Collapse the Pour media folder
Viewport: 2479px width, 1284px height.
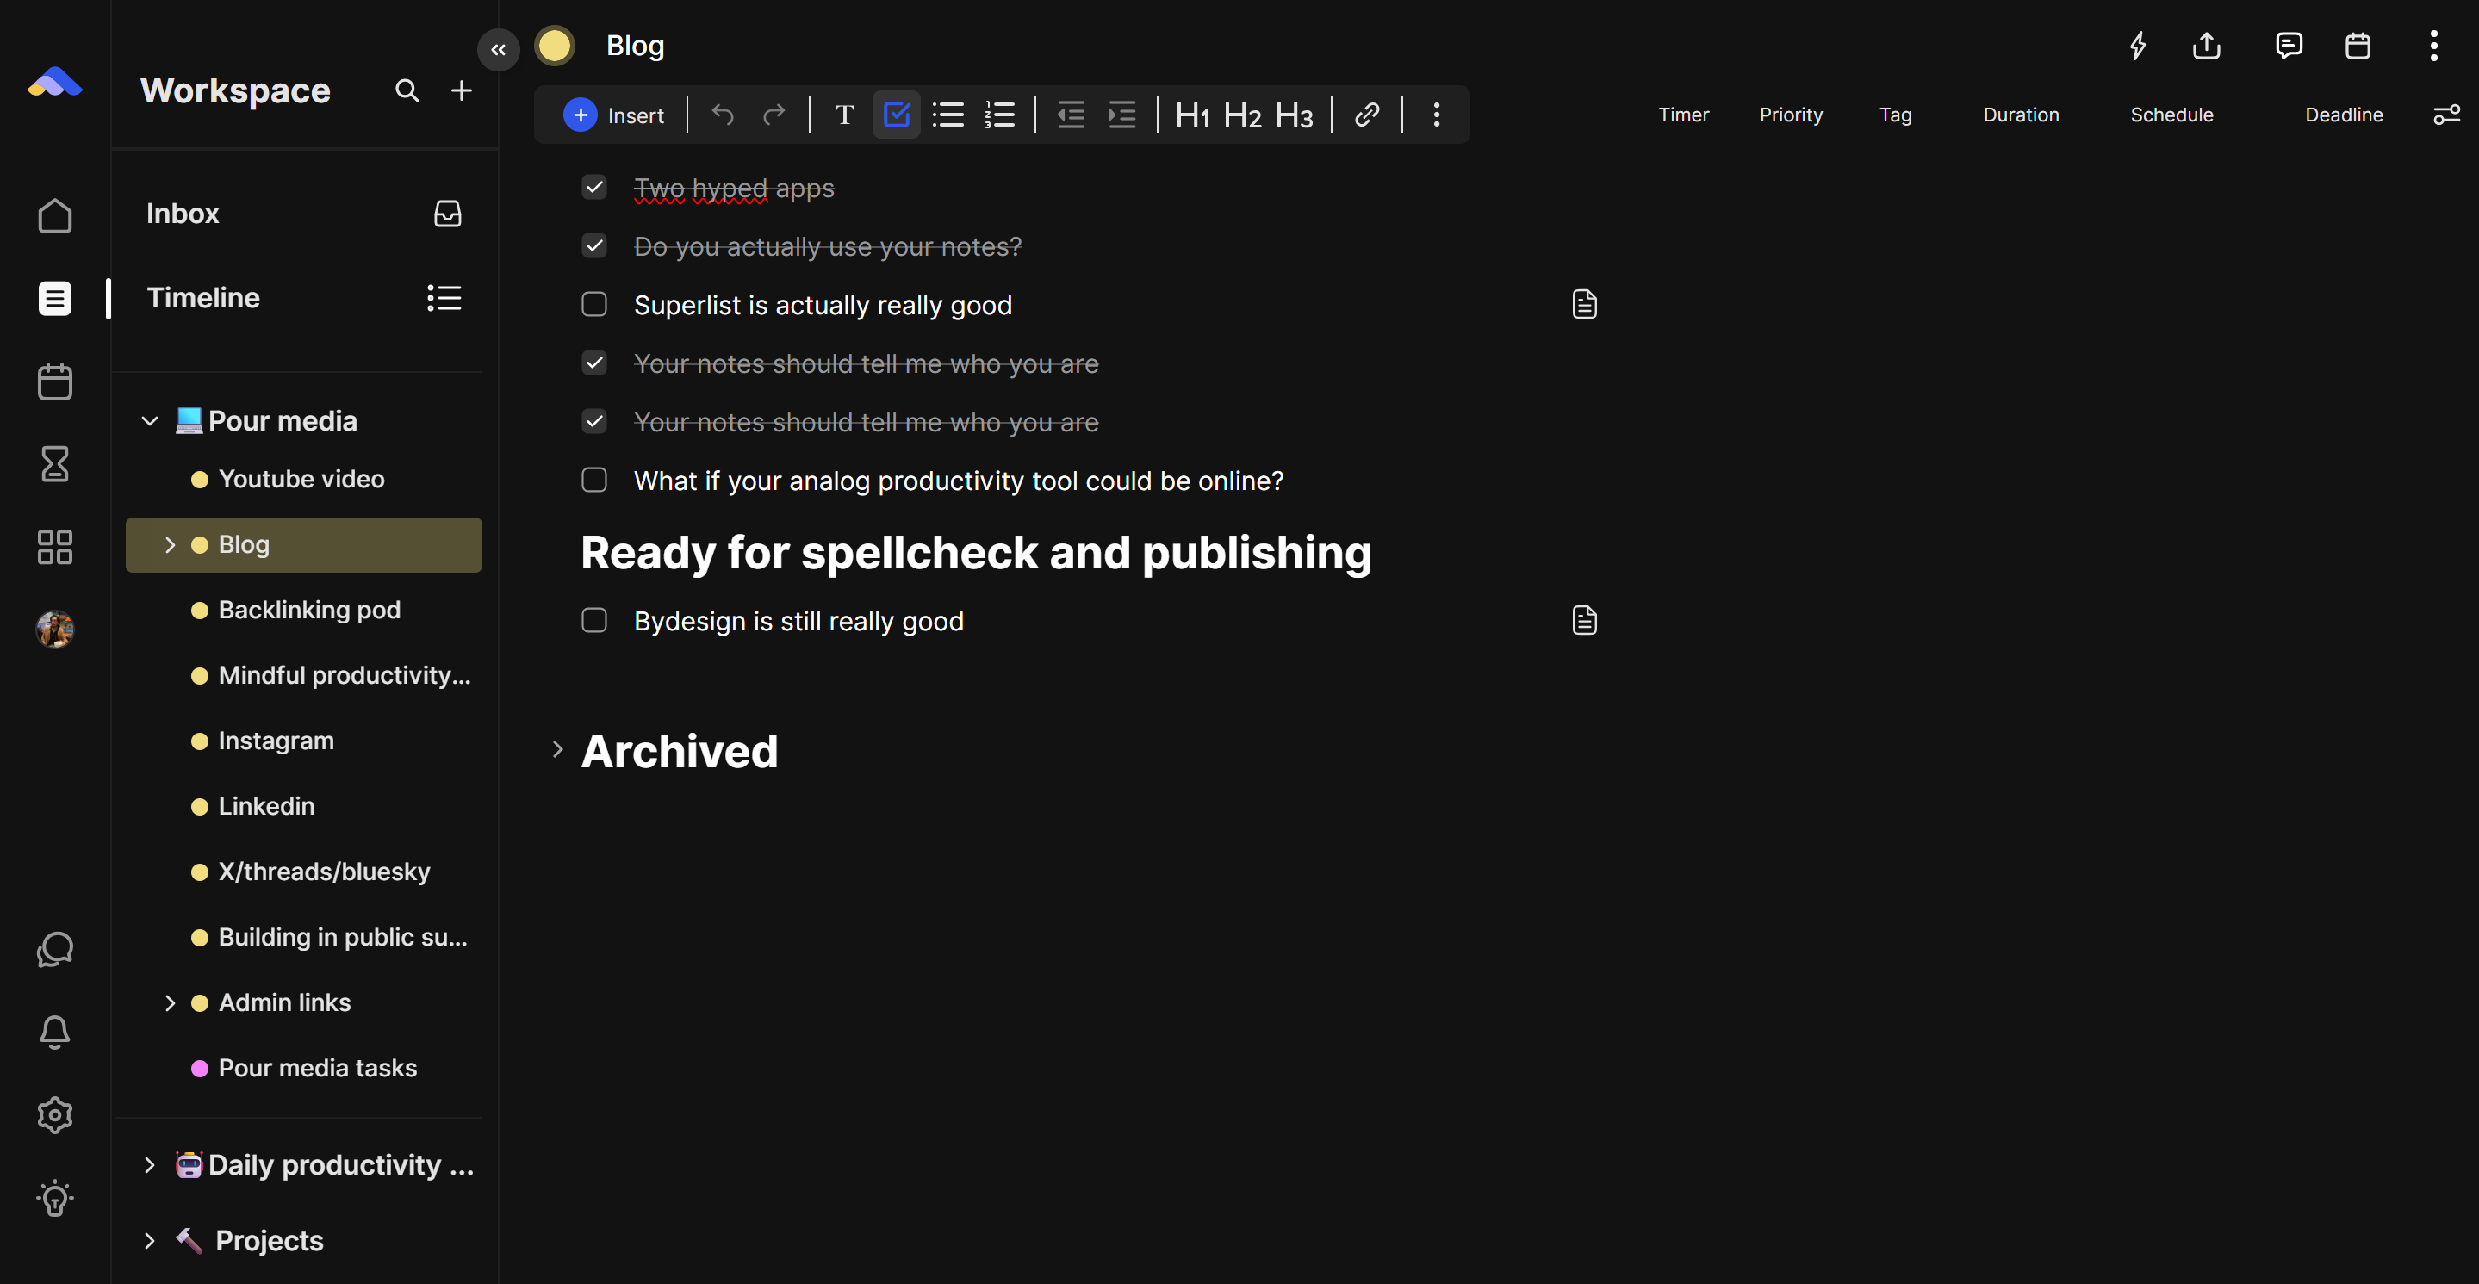pos(150,420)
